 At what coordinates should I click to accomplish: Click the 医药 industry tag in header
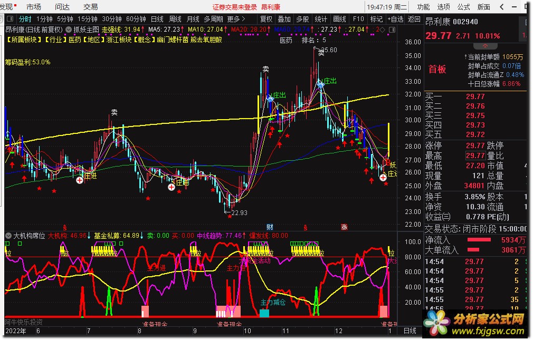(75, 40)
